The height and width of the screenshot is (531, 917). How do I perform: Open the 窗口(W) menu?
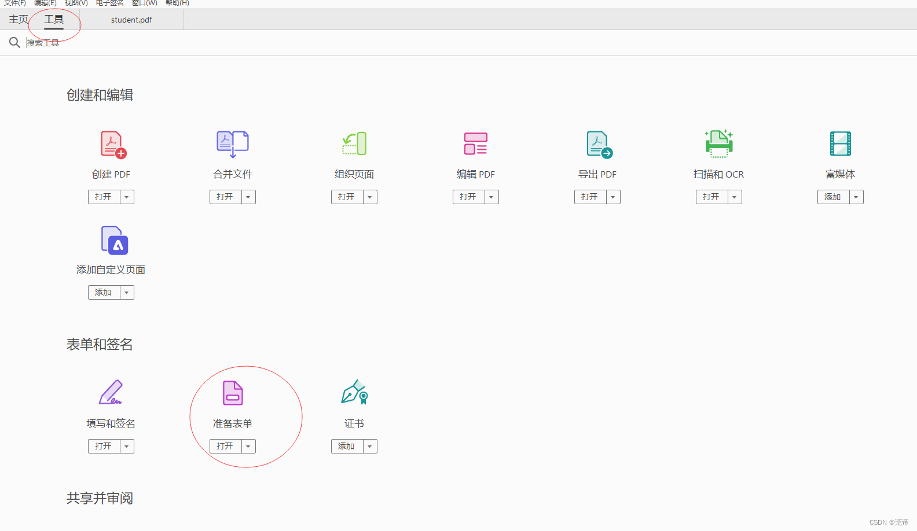pos(144,3)
